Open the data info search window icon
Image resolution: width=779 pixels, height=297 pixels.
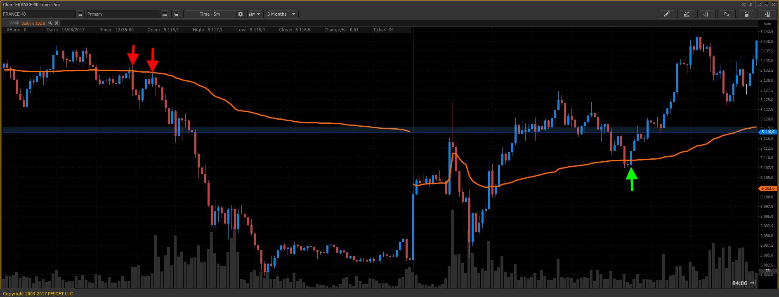tap(726, 14)
